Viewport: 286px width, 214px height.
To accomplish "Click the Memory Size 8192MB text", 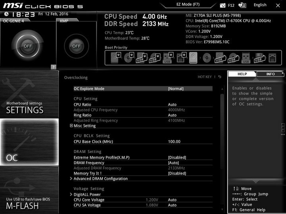I will click(x=206, y=26).
